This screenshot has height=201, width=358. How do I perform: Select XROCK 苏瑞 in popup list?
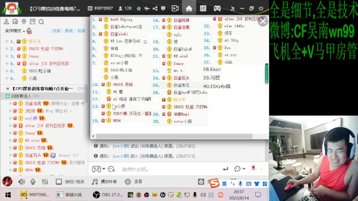point(123,84)
